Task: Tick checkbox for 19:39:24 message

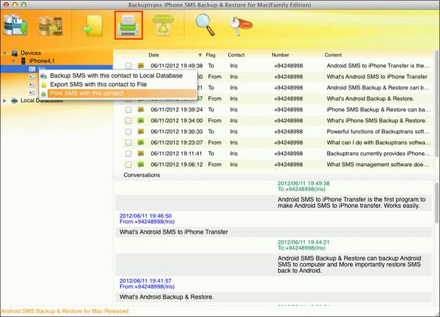Action: pos(128,110)
